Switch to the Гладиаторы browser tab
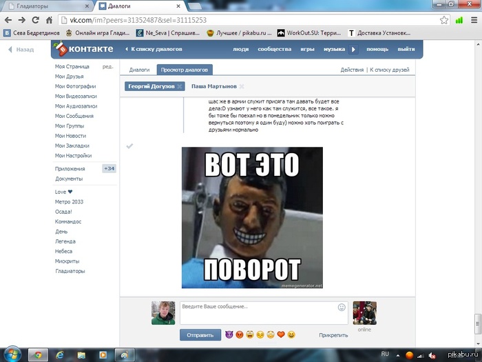Screen dimensions: 482x362 tap(48, 6)
